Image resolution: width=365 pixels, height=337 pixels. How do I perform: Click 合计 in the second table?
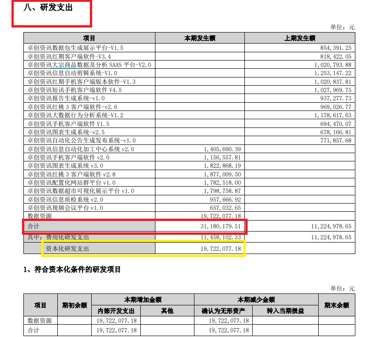coord(33,330)
